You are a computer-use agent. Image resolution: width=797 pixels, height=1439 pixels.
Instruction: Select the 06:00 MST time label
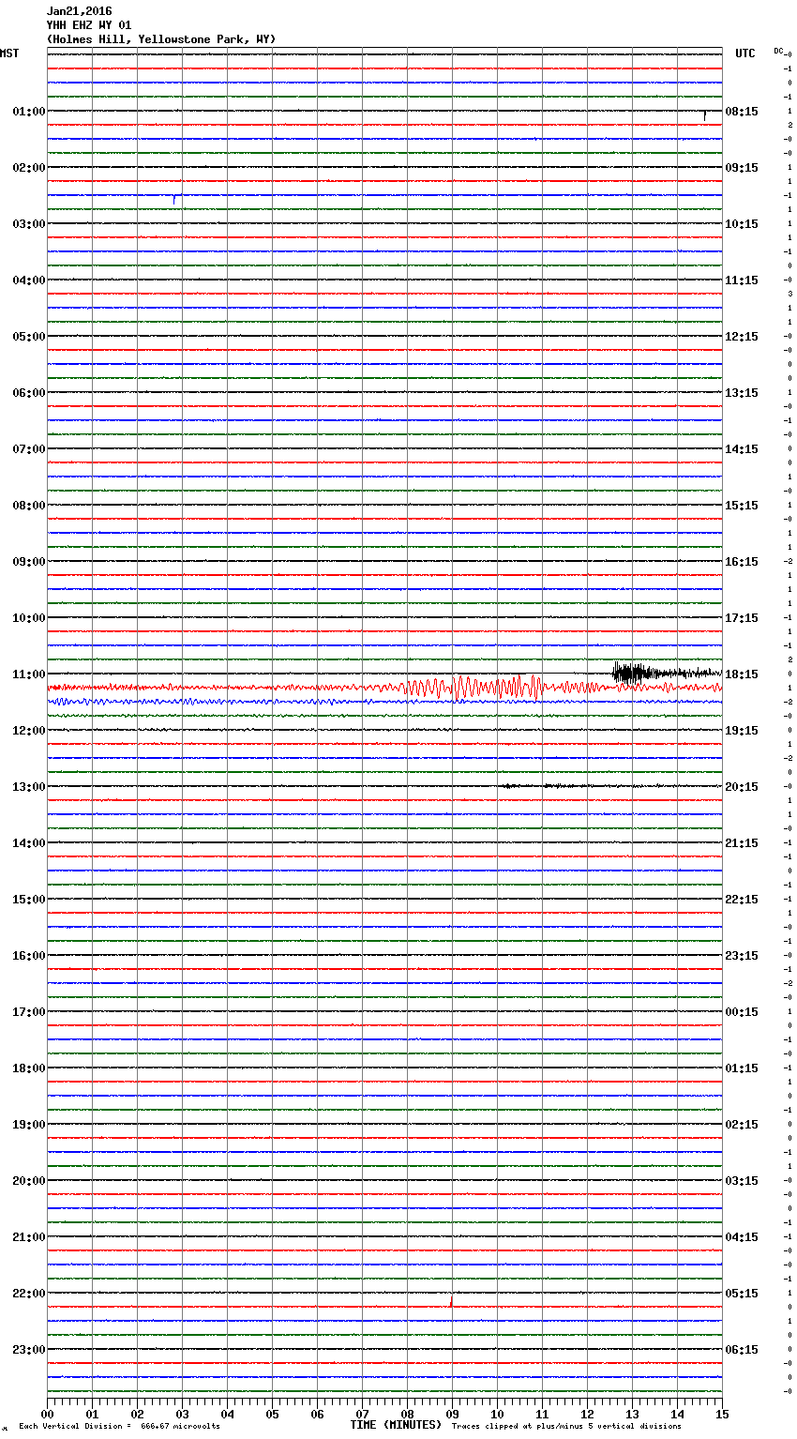(29, 393)
